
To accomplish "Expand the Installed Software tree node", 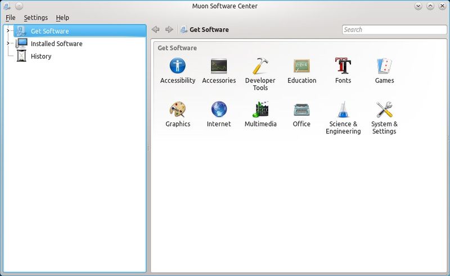I will tap(8, 43).
